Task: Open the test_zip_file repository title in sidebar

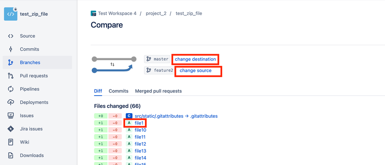Action: (34, 14)
